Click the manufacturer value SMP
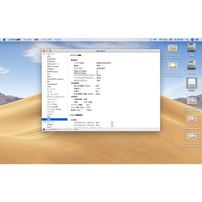The height and width of the screenshot is (202, 202). [98, 66]
